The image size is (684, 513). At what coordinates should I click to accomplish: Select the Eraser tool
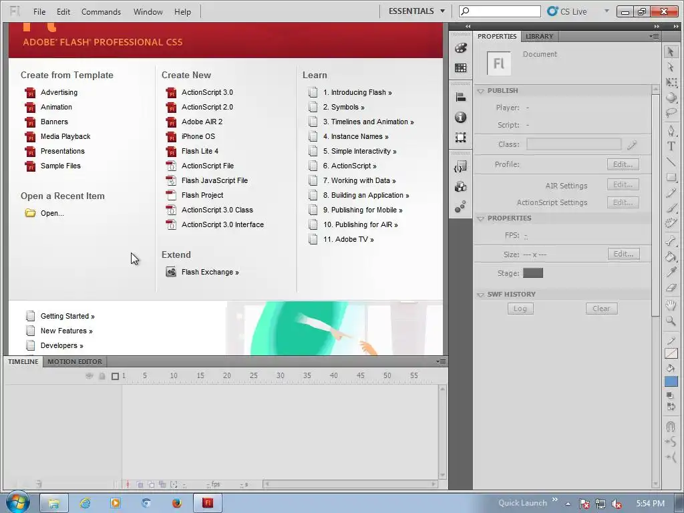[671, 287]
